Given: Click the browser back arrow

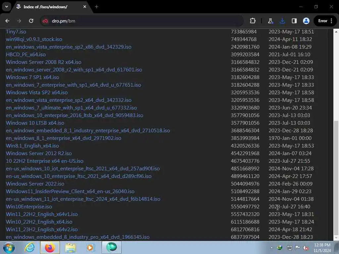Looking at the screenshot, I should tap(7, 21).
